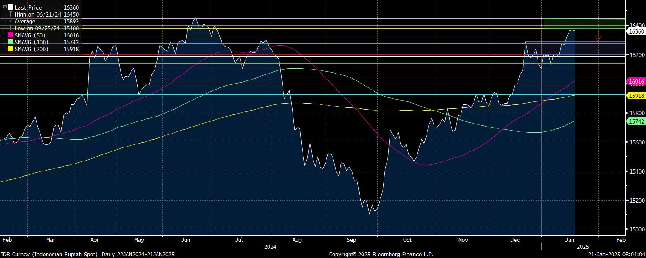Click the Jun label on the time axis
Image resolution: width=646 pixels, height=258 pixels.
pos(185,240)
